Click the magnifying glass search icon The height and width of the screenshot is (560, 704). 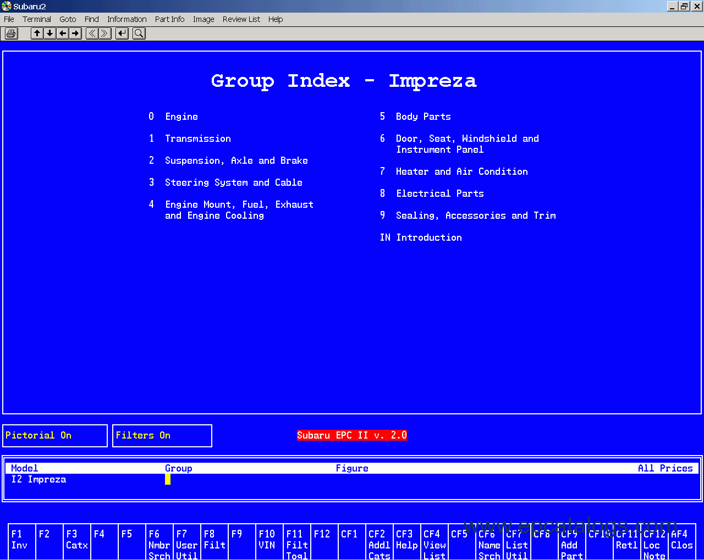click(x=139, y=34)
